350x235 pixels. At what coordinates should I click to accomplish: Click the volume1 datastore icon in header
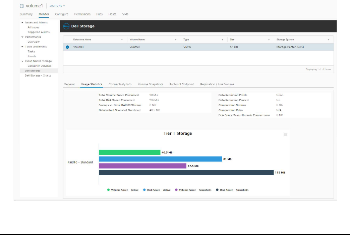(22, 6)
